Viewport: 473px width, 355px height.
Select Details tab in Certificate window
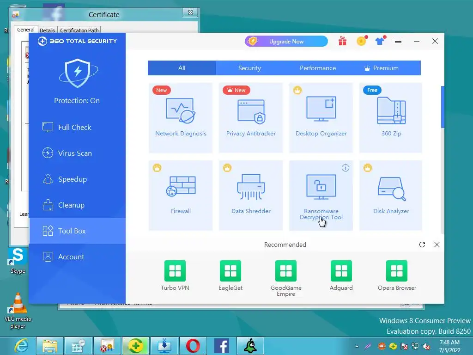pos(48,30)
